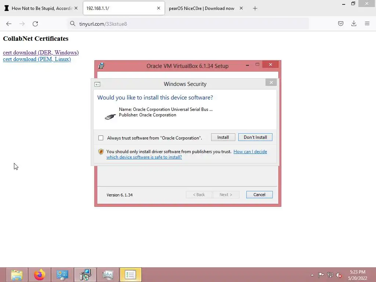Show hidden system tray icons
Image resolution: width=376 pixels, height=282 pixels.
click(x=312, y=275)
